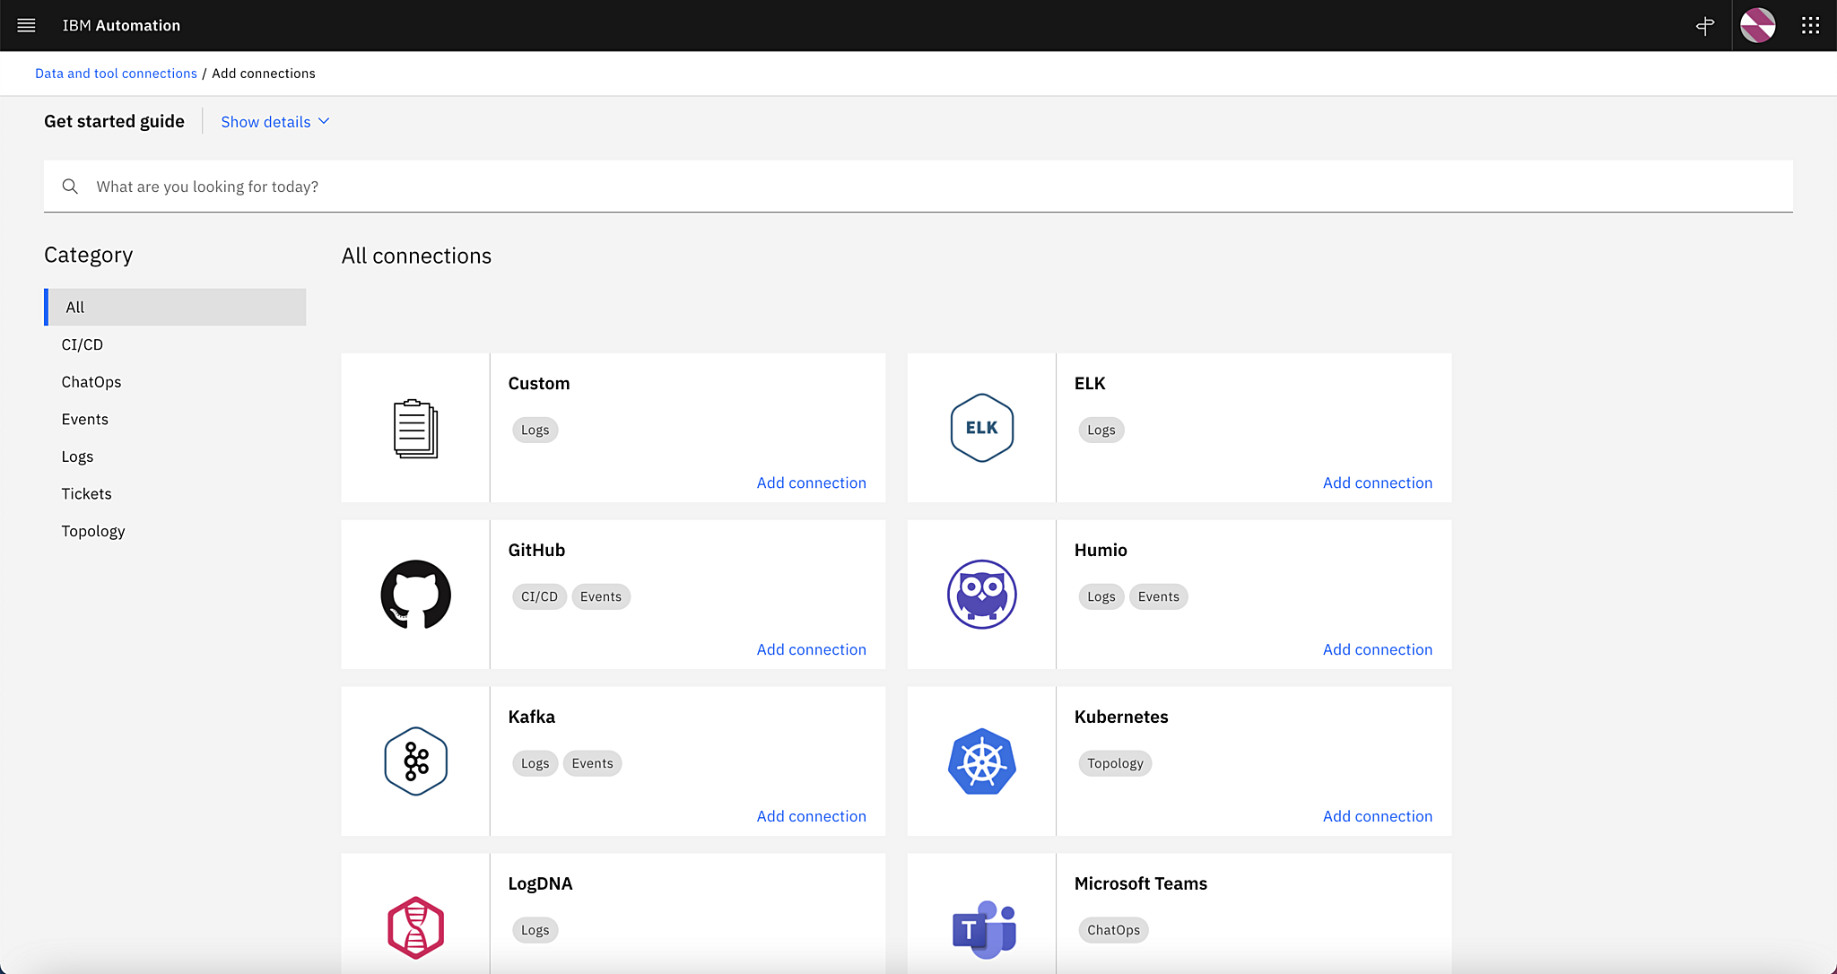Select the Logs category
Image resolution: width=1837 pixels, height=974 pixels.
[x=175, y=457]
